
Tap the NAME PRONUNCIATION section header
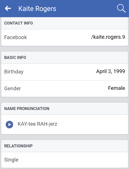[x=27, y=109]
